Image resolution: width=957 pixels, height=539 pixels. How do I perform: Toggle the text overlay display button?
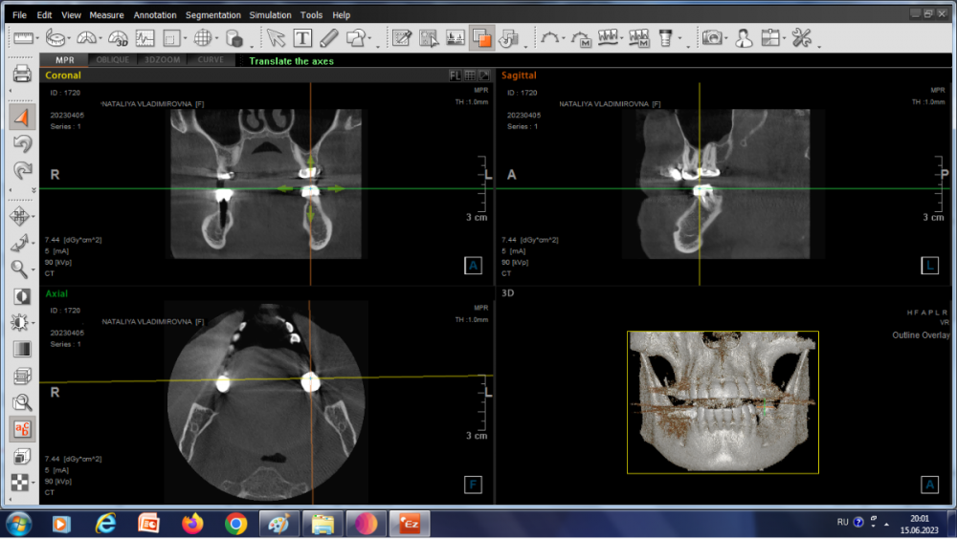[21, 429]
